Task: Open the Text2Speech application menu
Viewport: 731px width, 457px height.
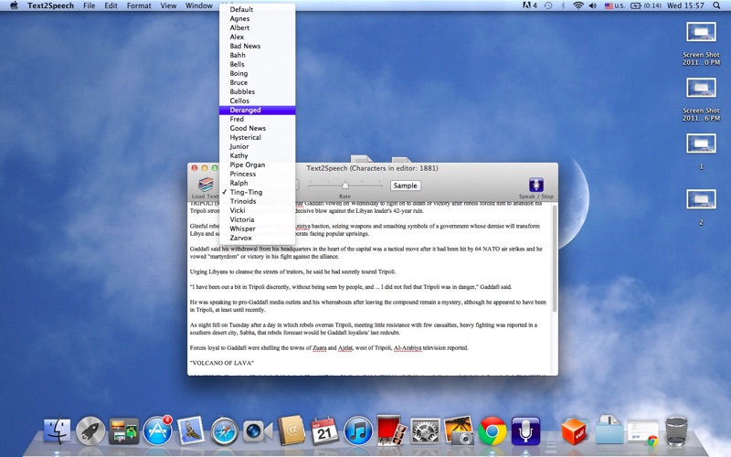Action: pyautogui.click(x=50, y=5)
